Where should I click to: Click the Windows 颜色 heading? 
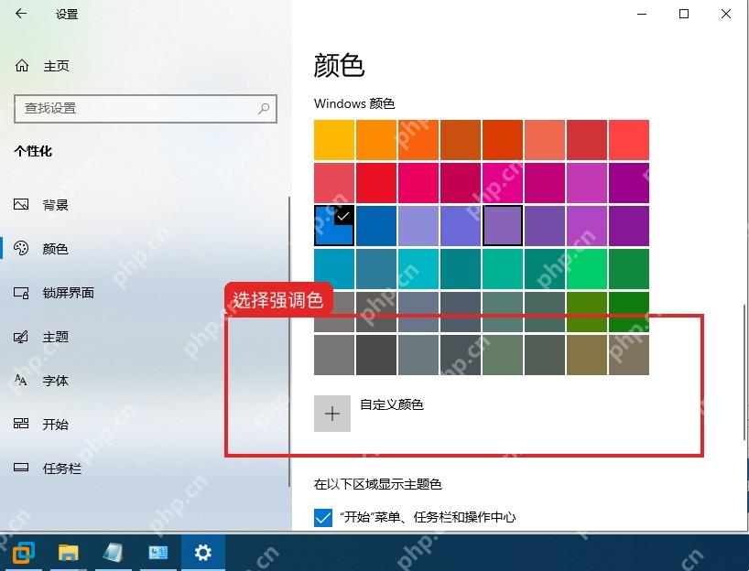click(354, 103)
